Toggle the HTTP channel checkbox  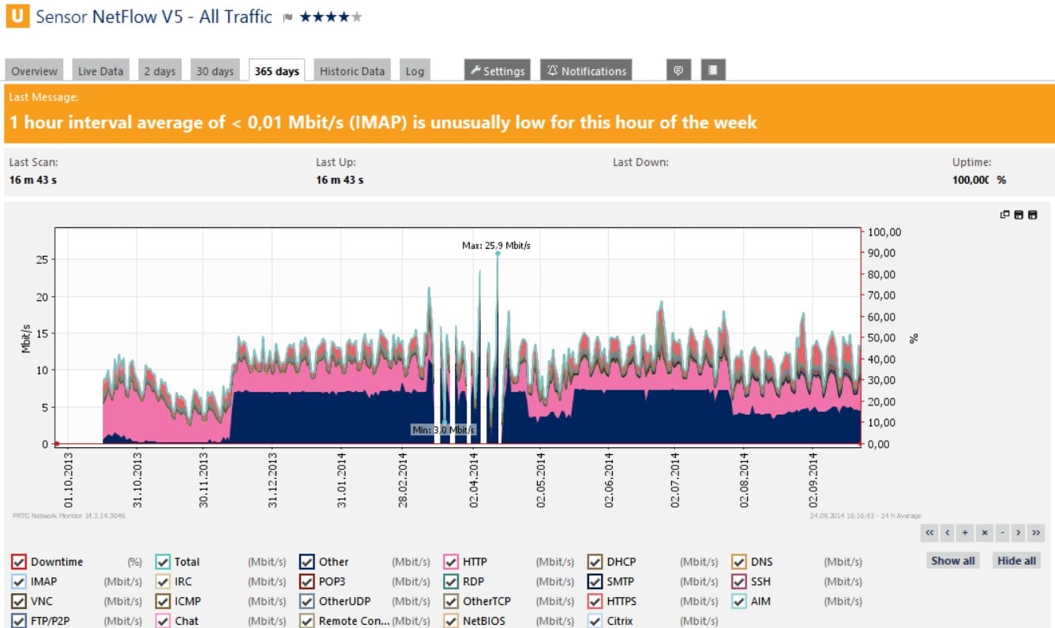coord(451,562)
